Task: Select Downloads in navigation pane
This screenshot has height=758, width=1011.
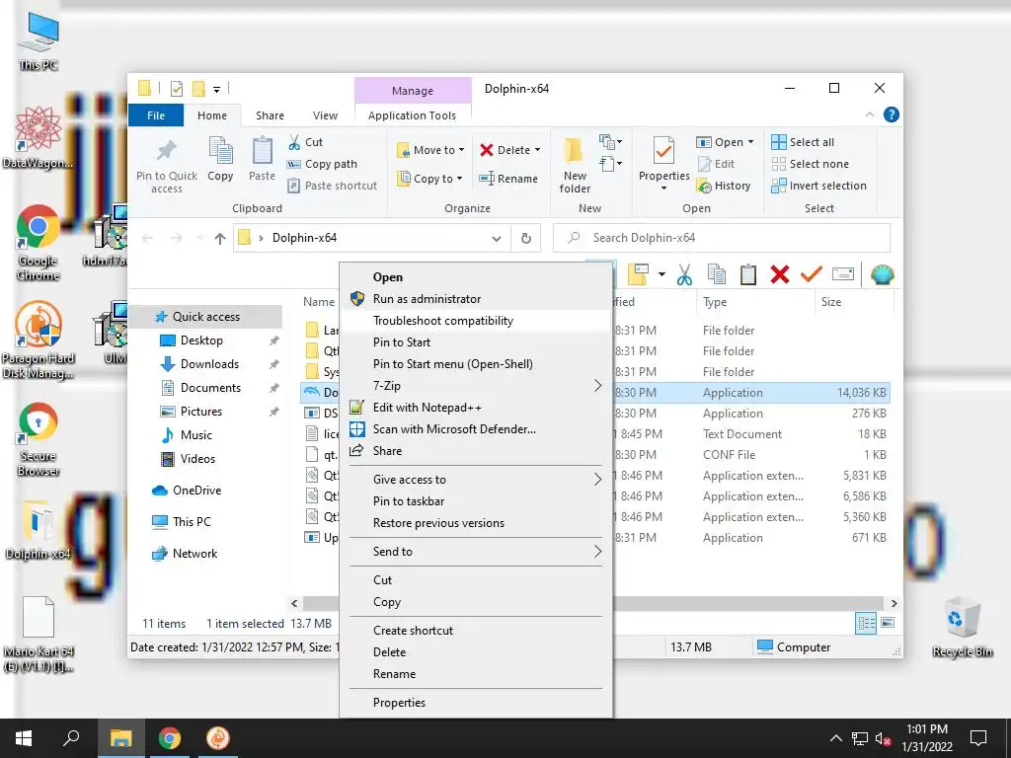Action: (x=209, y=364)
